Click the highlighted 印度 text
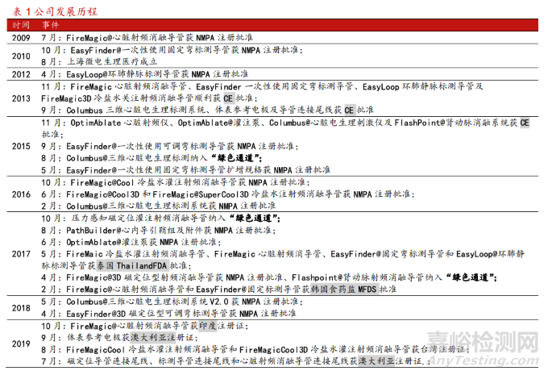Image resolution: width=548 pixels, height=375 pixels. click(211, 325)
